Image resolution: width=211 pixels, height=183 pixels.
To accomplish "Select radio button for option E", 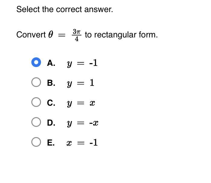I will click(36, 142).
